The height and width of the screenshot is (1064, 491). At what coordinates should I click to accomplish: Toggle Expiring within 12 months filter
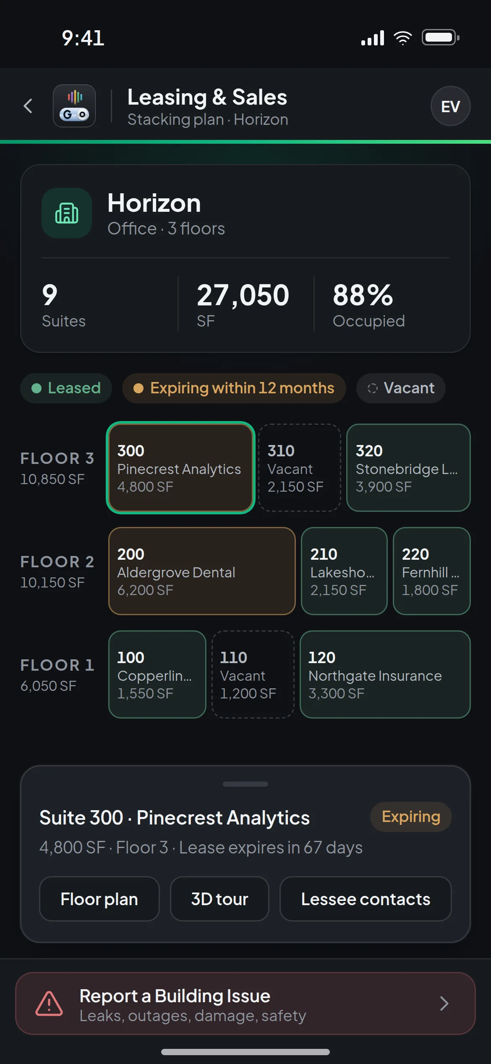point(234,388)
